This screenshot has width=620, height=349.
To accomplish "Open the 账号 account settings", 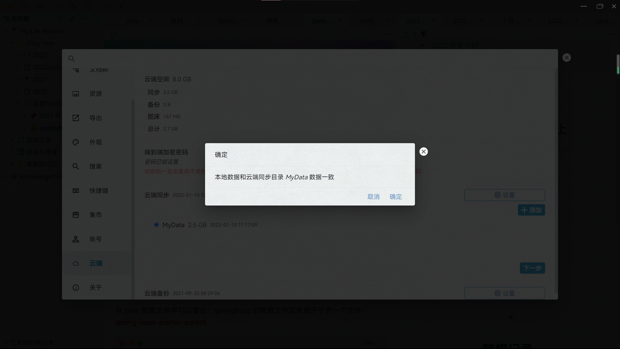I will 96,239.
